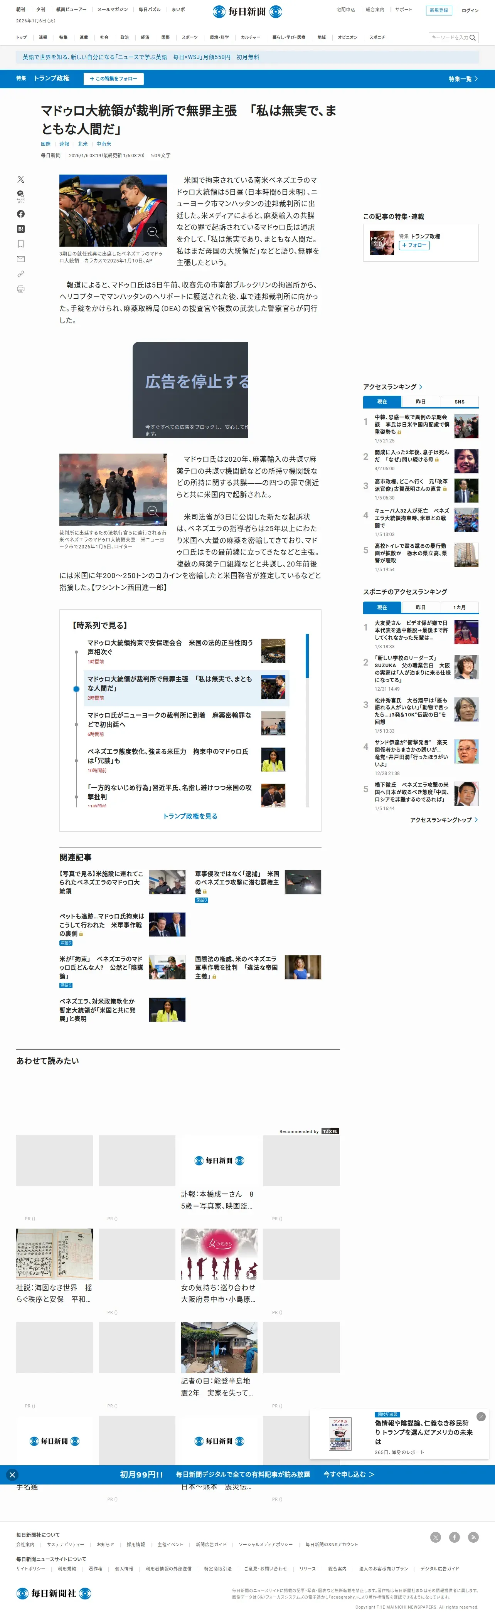This screenshot has width=495, height=1619.
Task: Send the article by email icon
Action: click(x=21, y=259)
